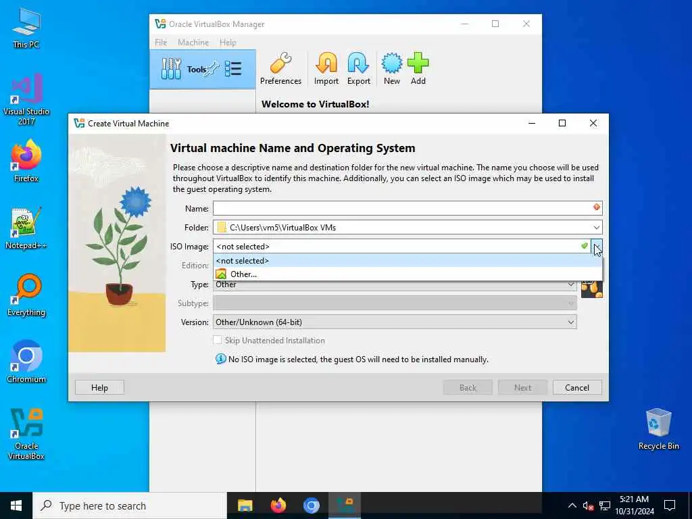Image resolution: width=692 pixels, height=519 pixels.
Task: Open the notification center icon
Action: tap(670, 505)
